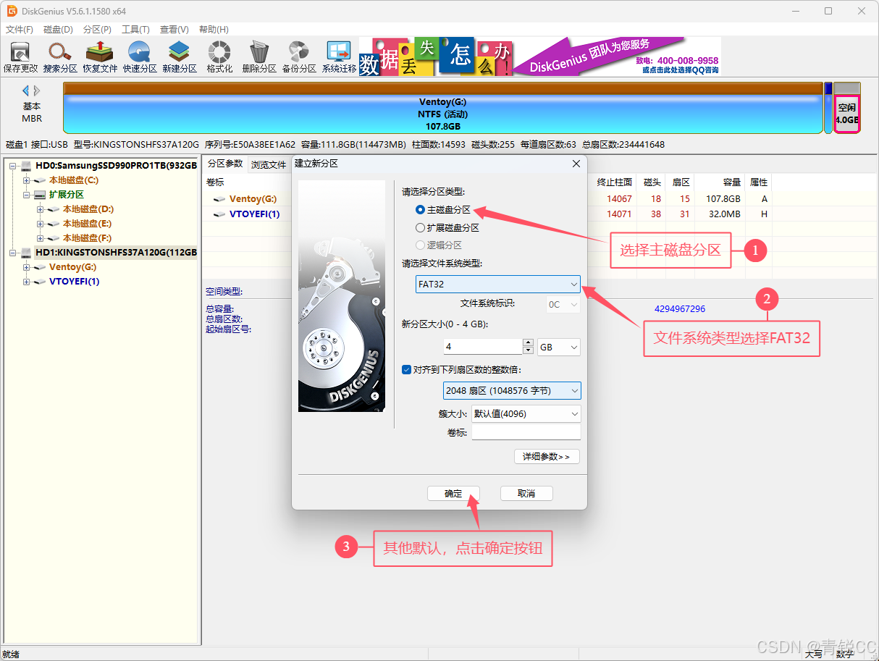Select 本地磁盘(D:) in the disk tree
The height and width of the screenshot is (661, 879).
tap(88, 209)
